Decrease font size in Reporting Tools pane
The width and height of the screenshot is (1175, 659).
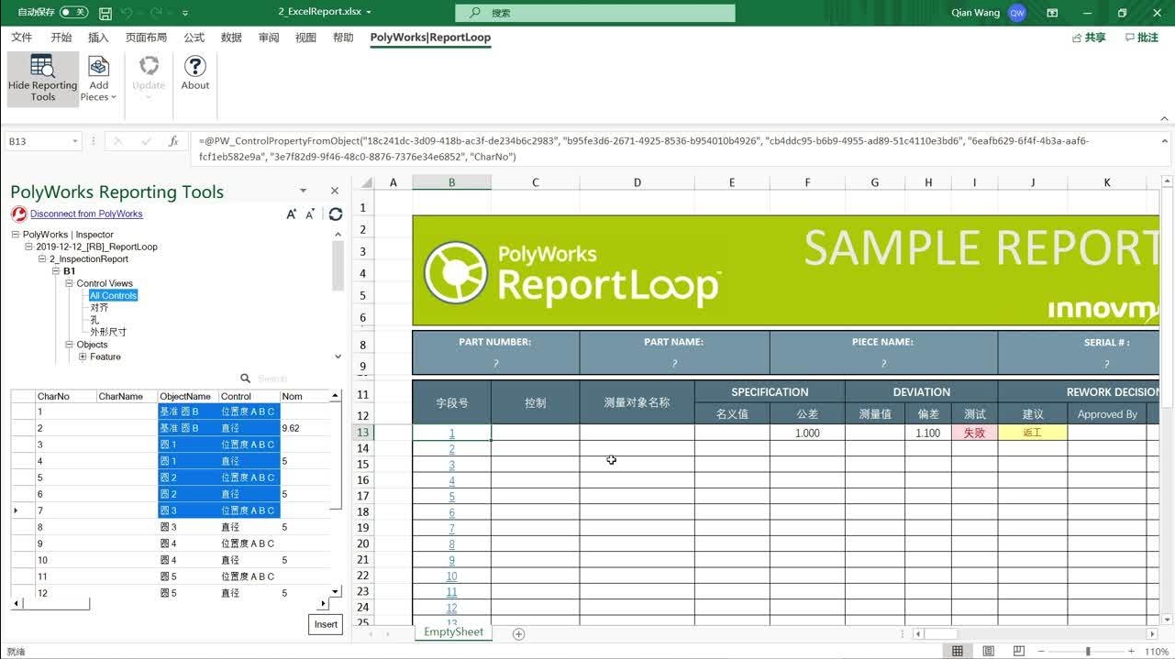coord(311,214)
